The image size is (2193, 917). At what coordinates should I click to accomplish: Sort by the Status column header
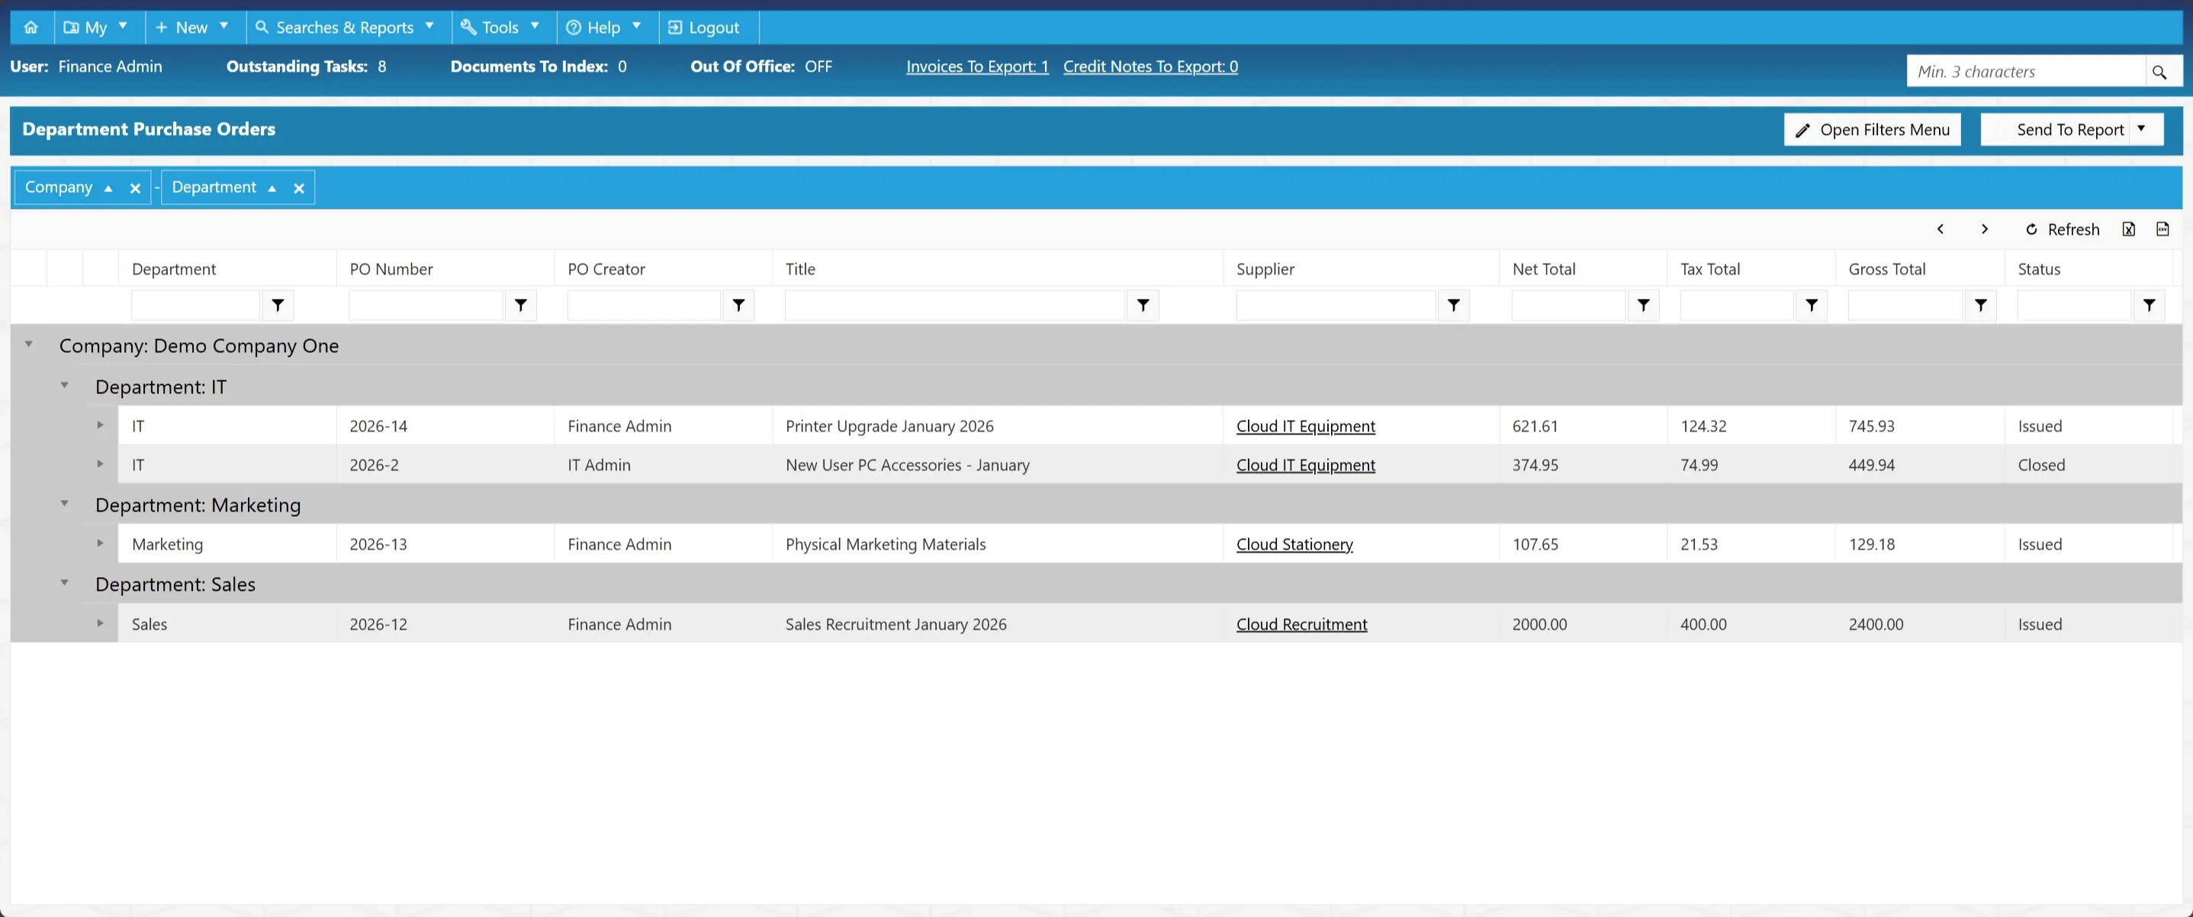tap(2039, 269)
